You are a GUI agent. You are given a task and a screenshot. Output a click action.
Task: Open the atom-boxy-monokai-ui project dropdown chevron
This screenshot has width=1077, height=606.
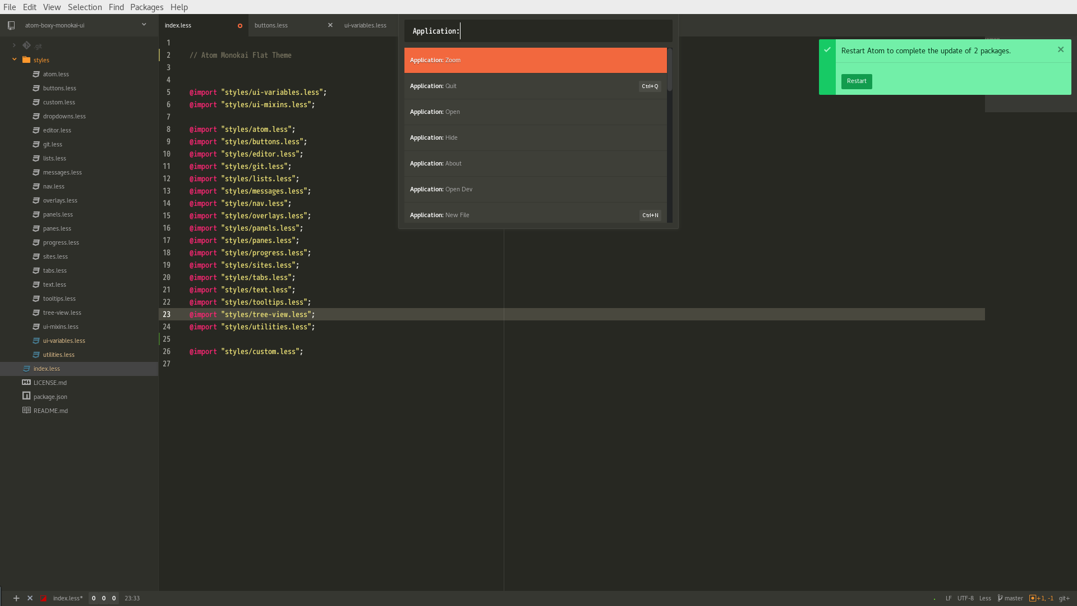point(144,25)
